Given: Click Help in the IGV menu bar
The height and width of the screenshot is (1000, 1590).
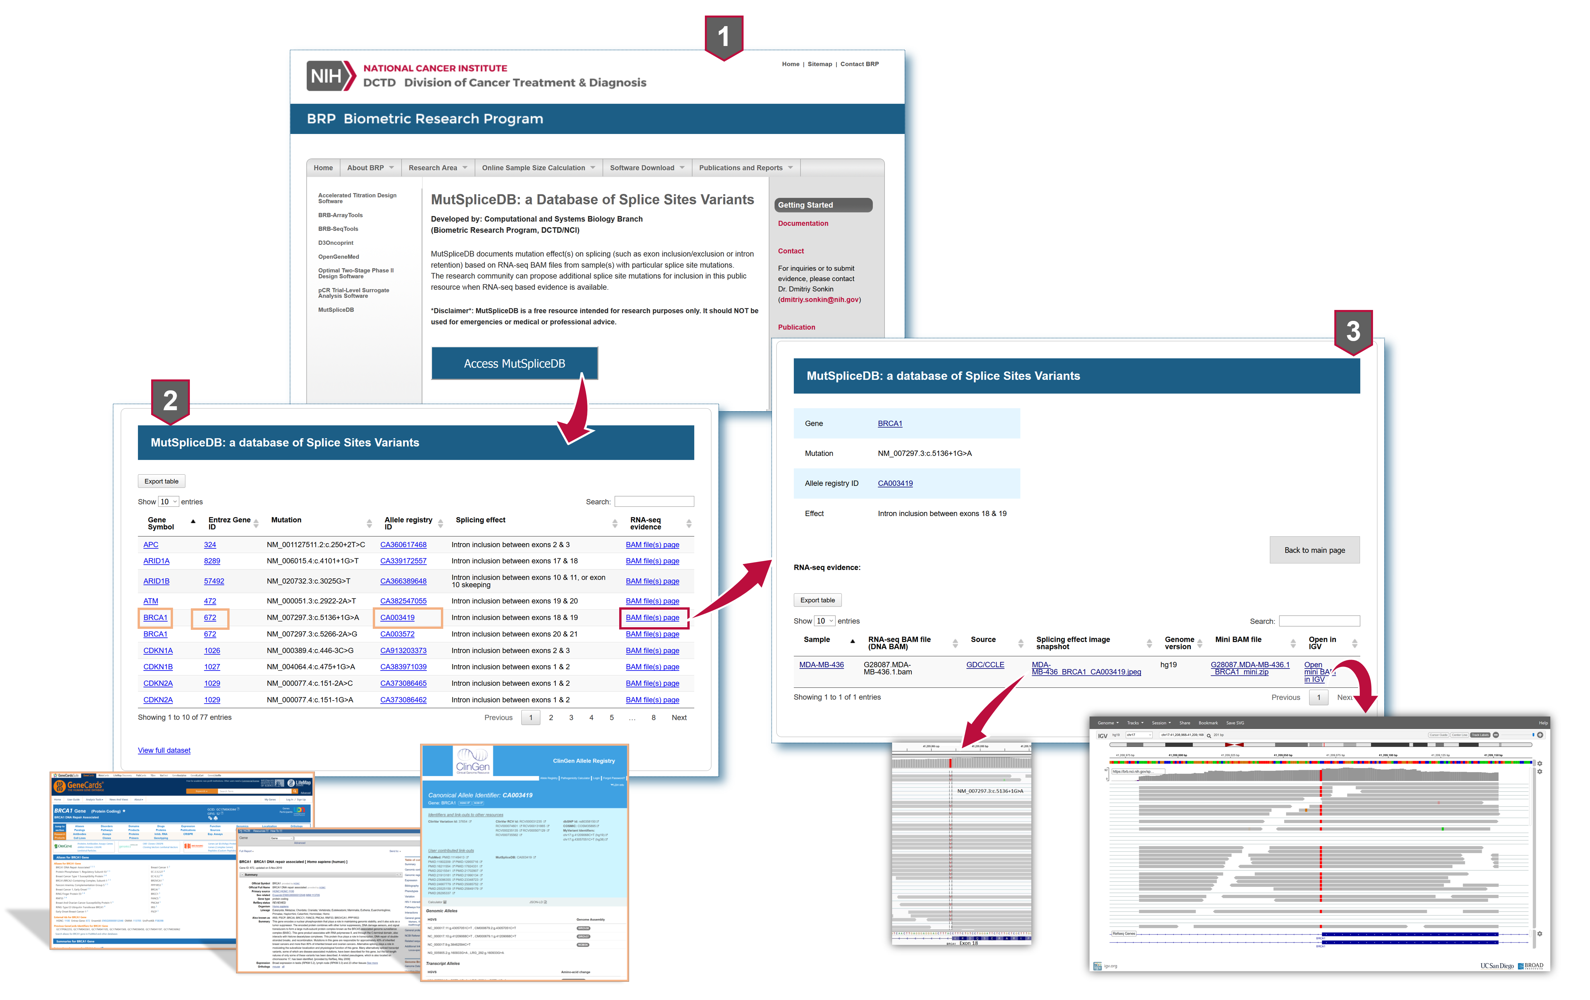Looking at the screenshot, I should tap(1543, 723).
